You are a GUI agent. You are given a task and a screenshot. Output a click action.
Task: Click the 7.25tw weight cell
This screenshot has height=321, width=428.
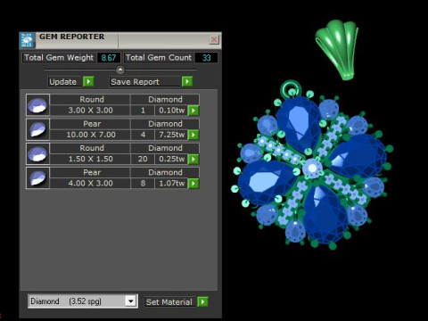(172, 135)
